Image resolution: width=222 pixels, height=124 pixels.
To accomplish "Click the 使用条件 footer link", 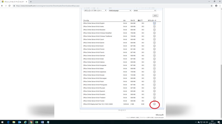I will (x=133, y=118).
